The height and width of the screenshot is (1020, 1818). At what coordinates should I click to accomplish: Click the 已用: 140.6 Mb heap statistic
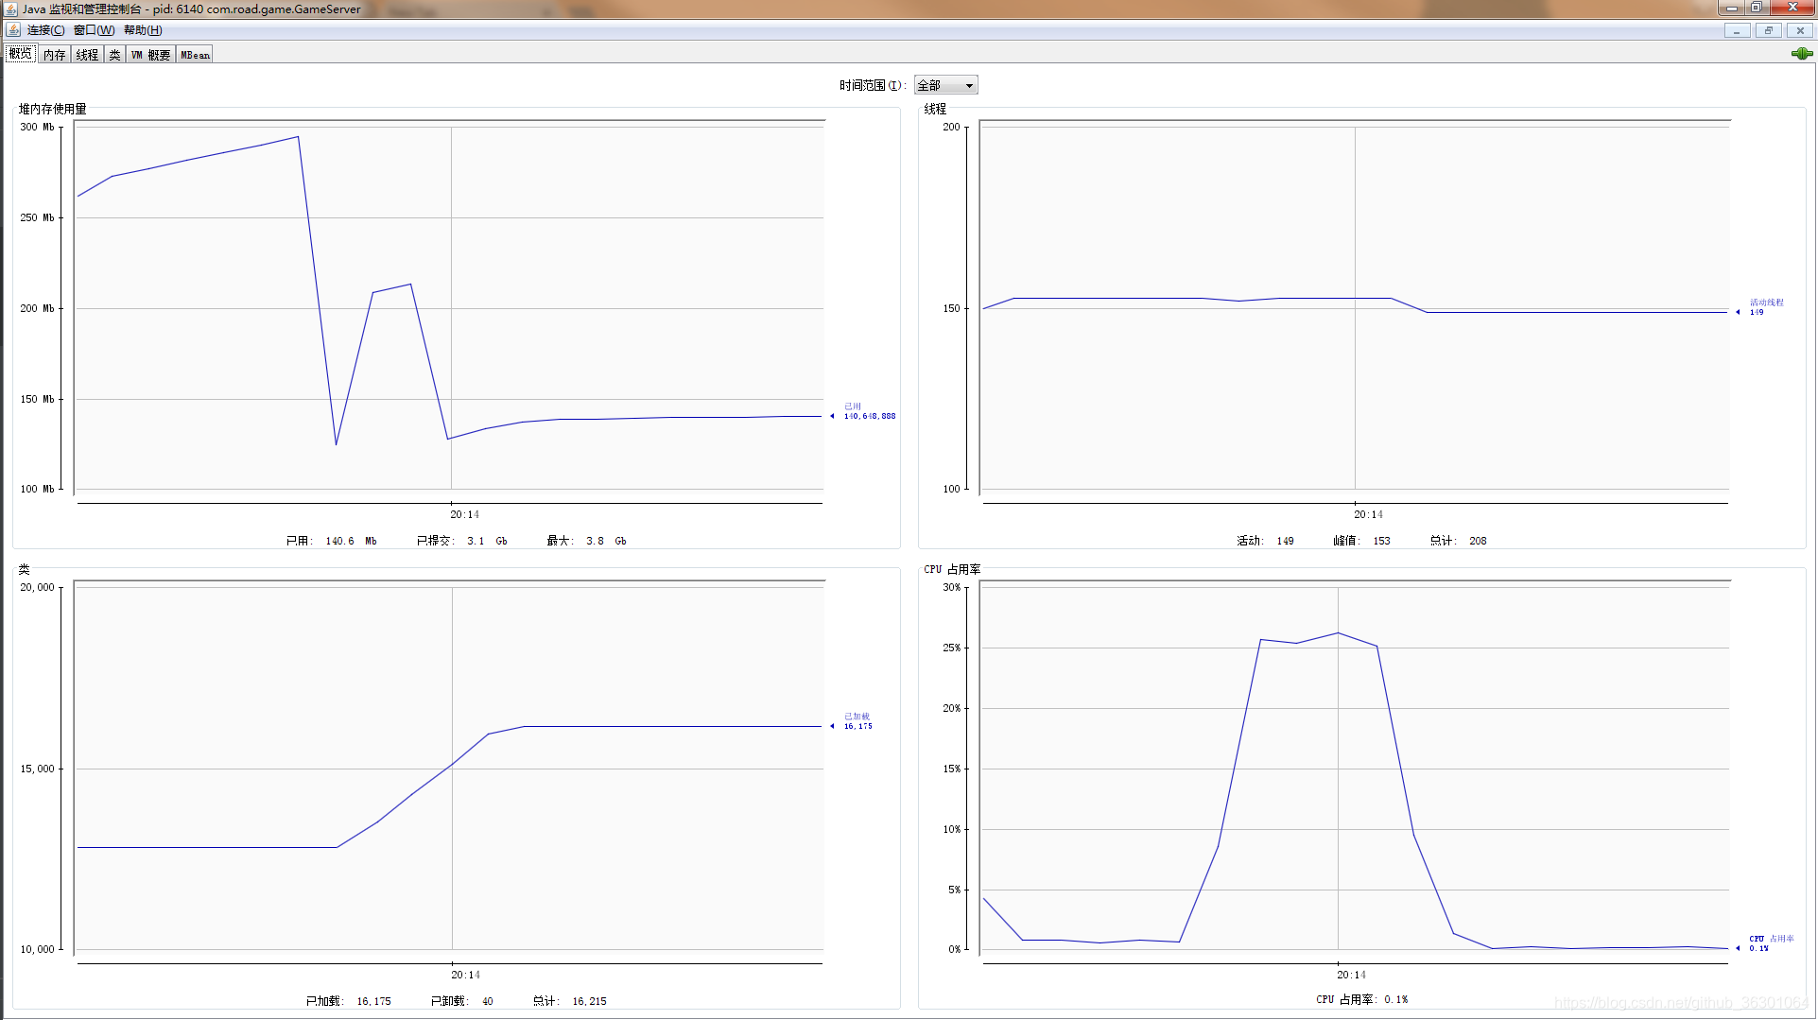[x=332, y=541]
